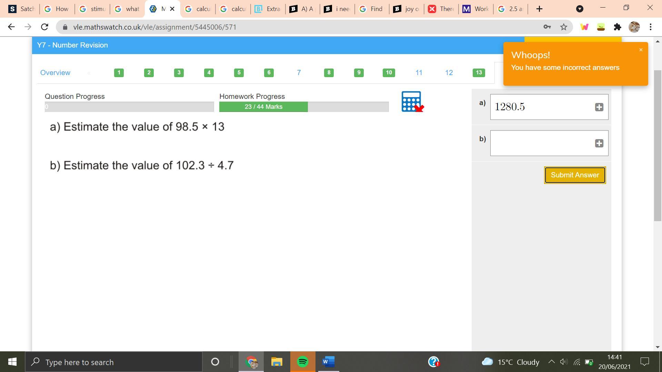Go to question 7
This screenshot has height=372, width=662.
pos(299,73)
